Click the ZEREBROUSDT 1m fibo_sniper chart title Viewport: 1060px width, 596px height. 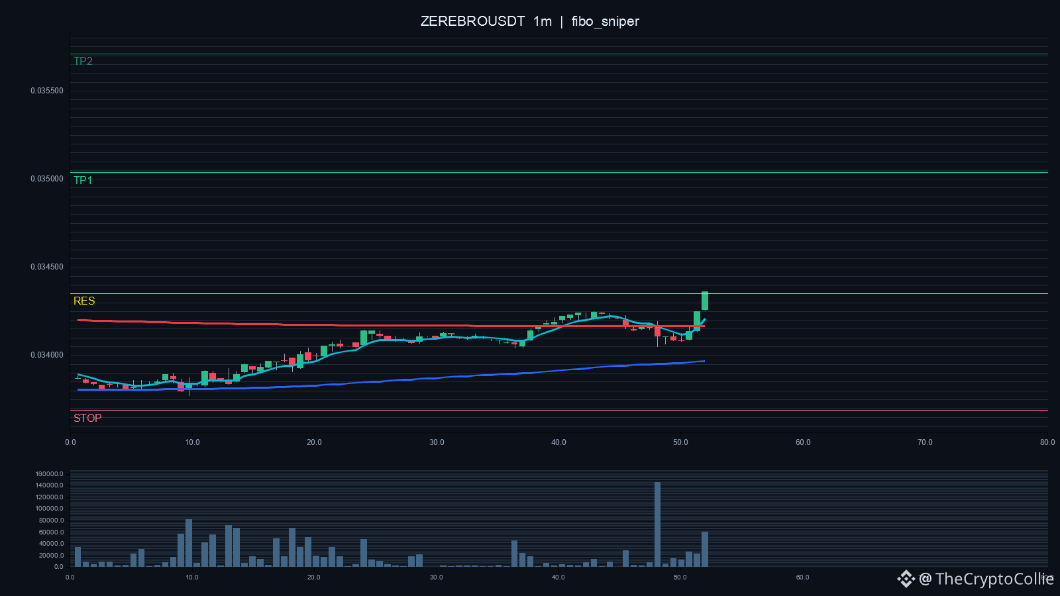coord(530,21)
